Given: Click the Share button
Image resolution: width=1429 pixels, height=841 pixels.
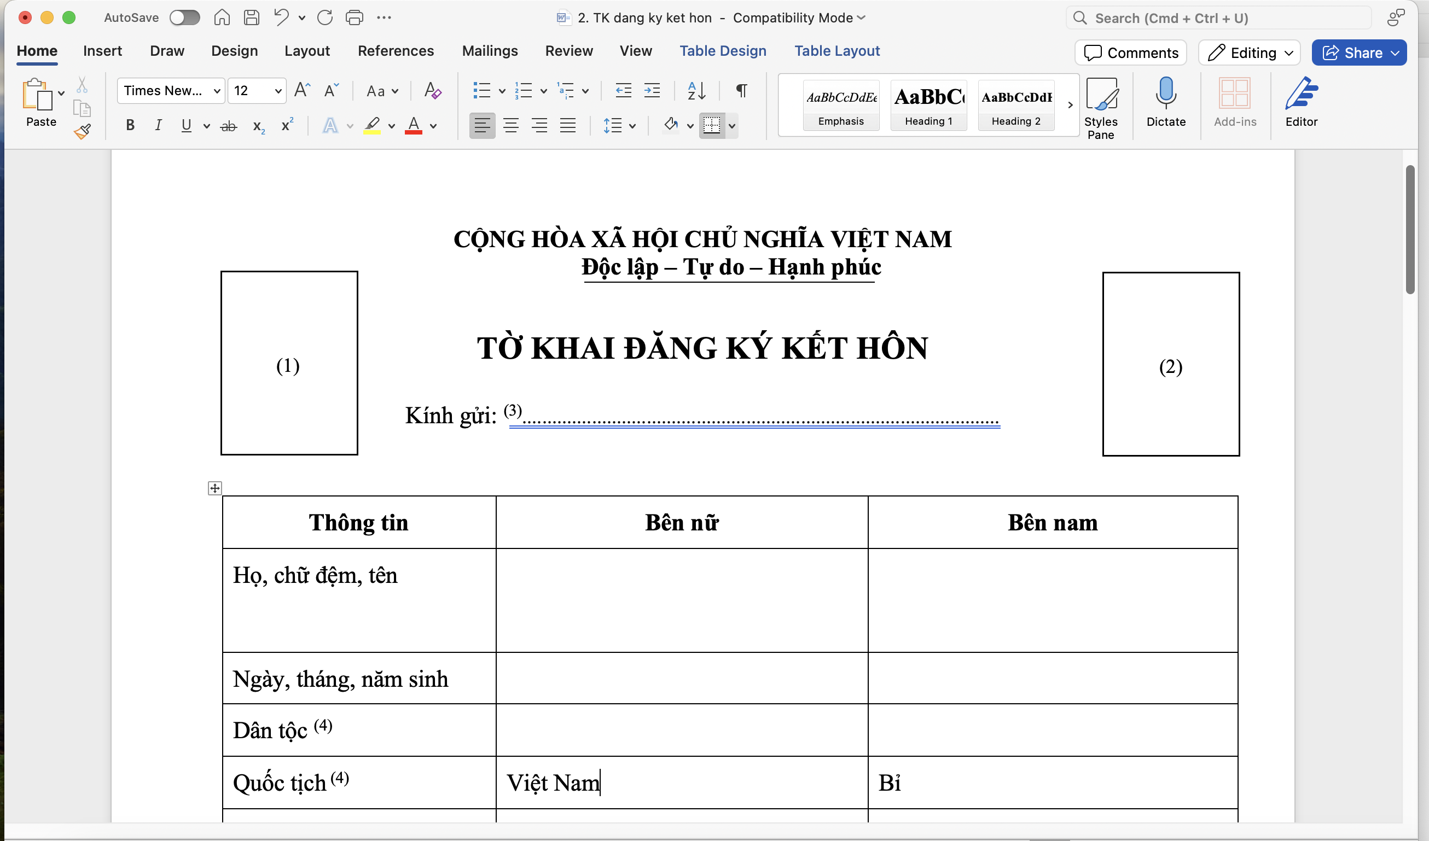Looking at the screenshot, I should (1358, 52).
